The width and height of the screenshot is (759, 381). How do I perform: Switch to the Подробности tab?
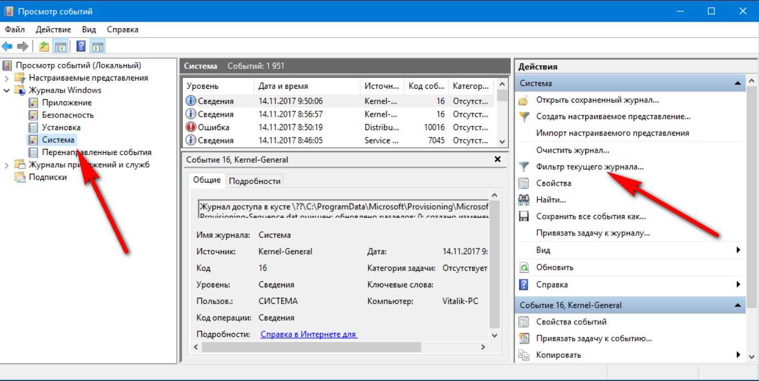254,181
